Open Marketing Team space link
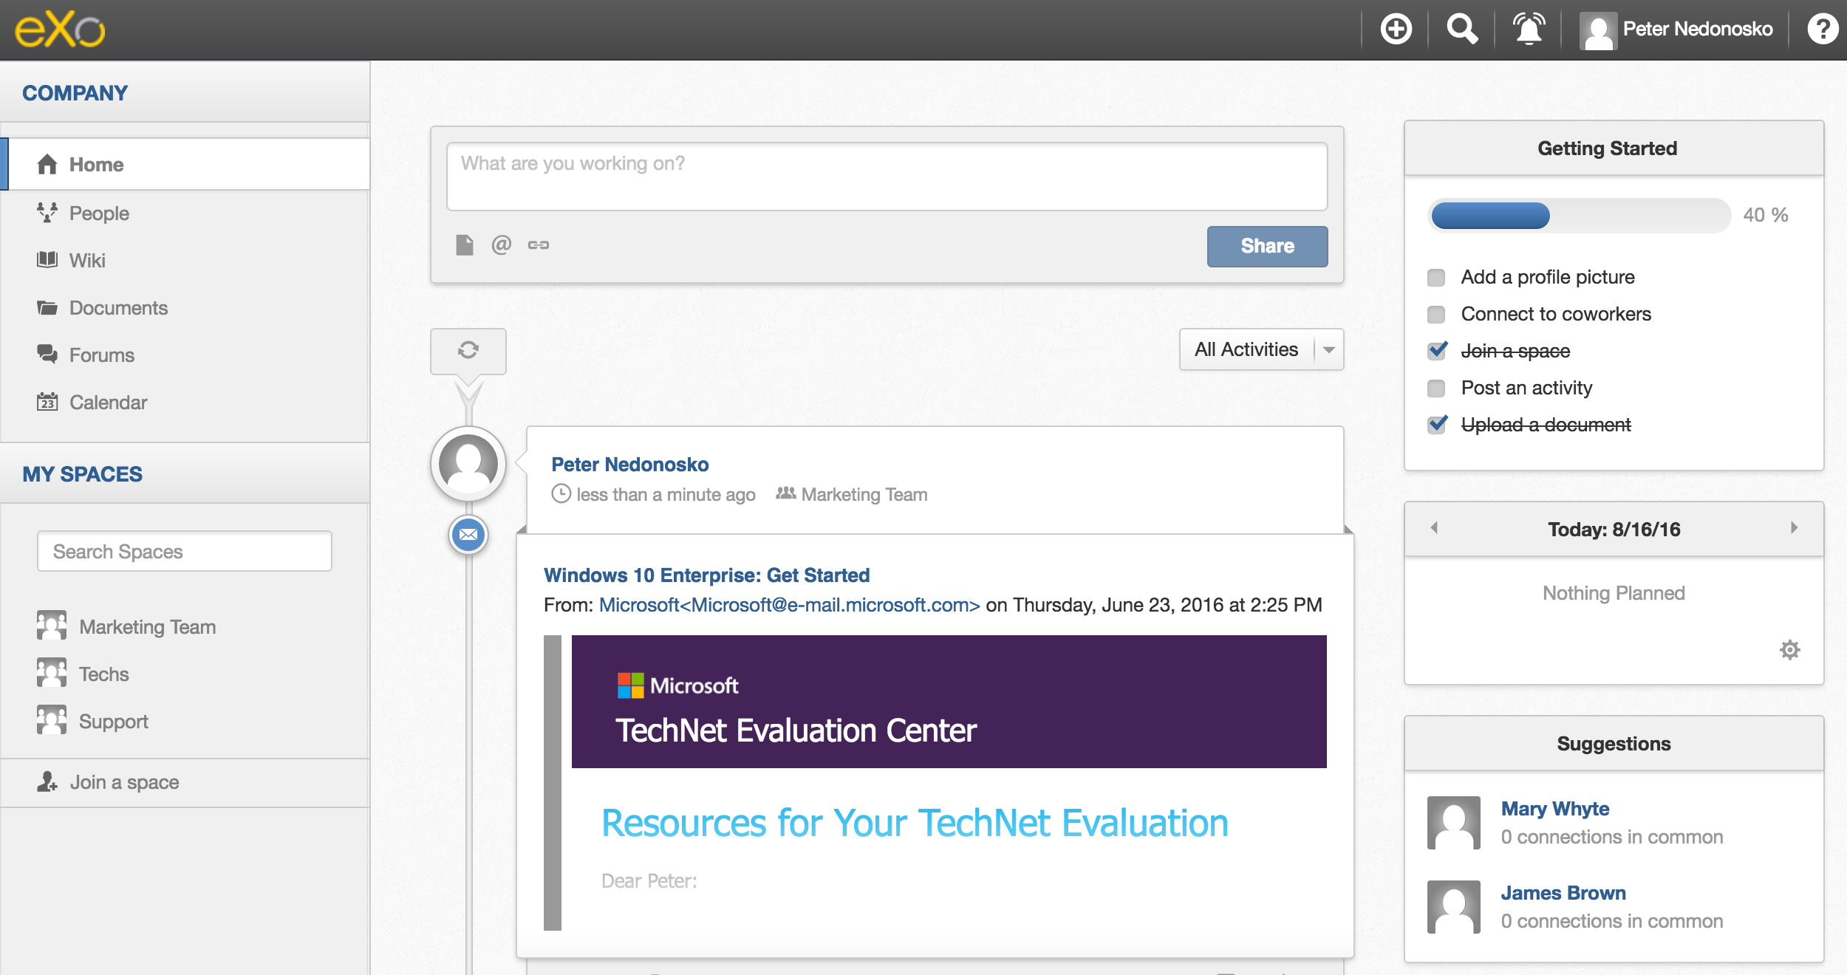The width and height of the screenshot is (1847, 975). point(147,627)
